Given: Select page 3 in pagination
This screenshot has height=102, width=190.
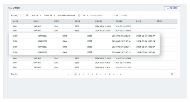Looking at the screenshot, I should (x=84, y=74).
